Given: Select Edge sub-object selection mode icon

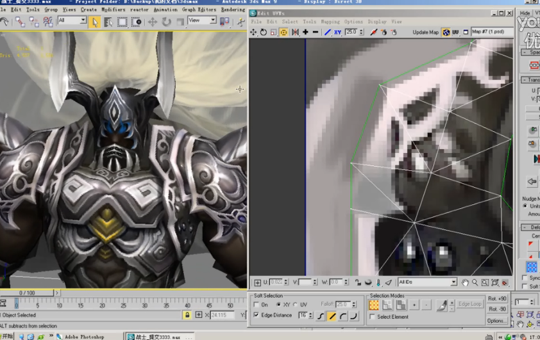Looking at the screenshot, I should click(x=387, y=305).
